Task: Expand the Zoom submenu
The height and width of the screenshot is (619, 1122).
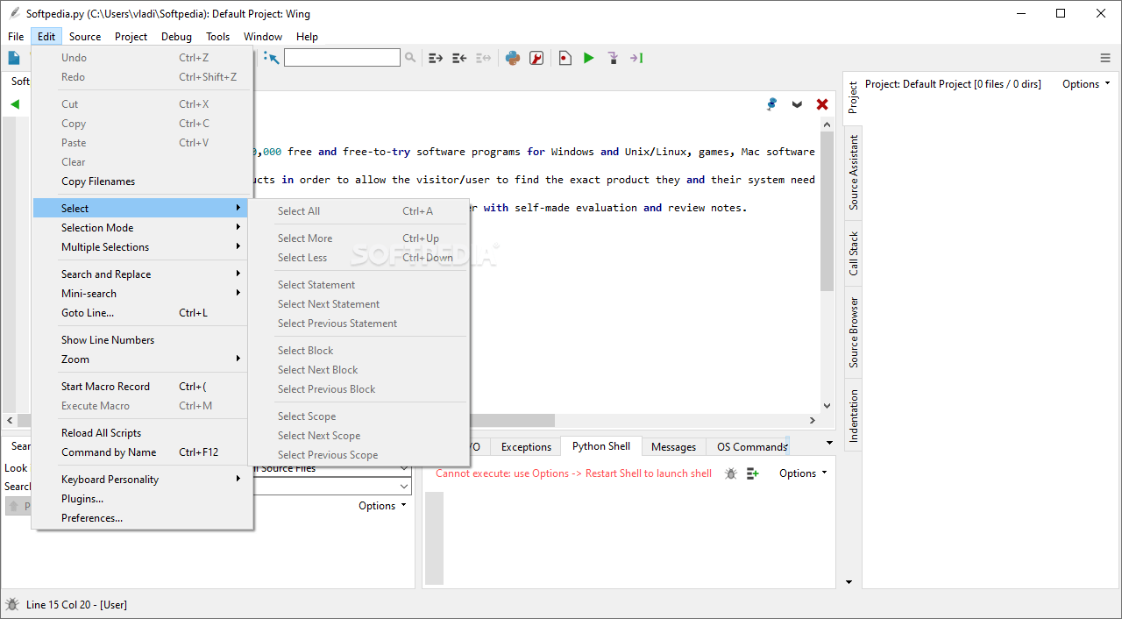Action: [x=141, y=359]
